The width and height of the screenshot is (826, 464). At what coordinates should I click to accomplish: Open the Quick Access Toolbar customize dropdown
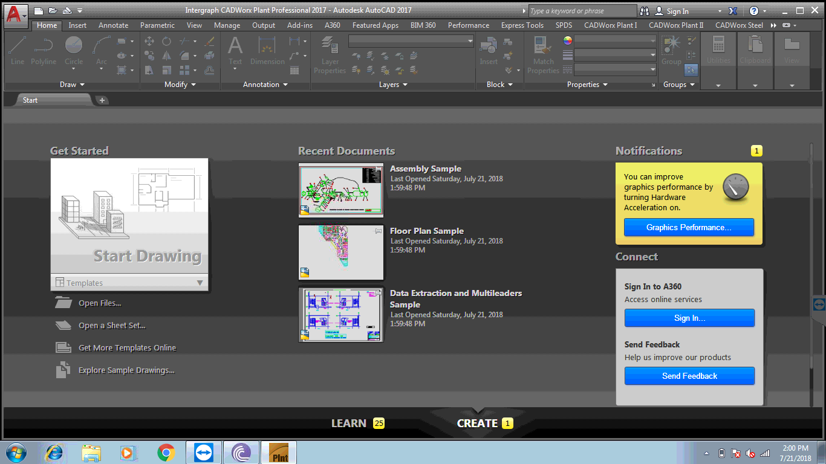pyautogui.click(x=80, y=11)
